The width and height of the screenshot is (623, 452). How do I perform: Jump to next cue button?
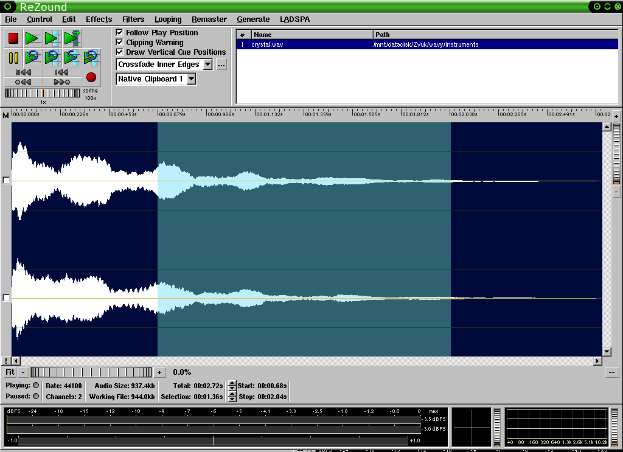tap(61, 82)
